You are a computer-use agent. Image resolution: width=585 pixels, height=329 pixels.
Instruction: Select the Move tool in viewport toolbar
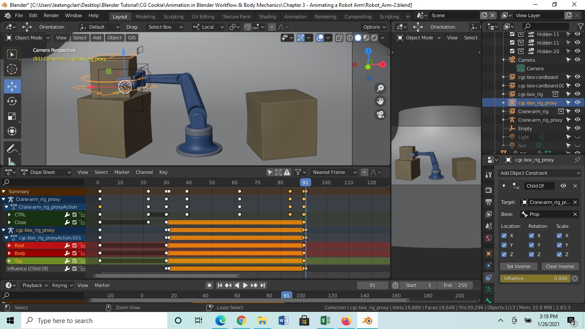coord(12,86)
